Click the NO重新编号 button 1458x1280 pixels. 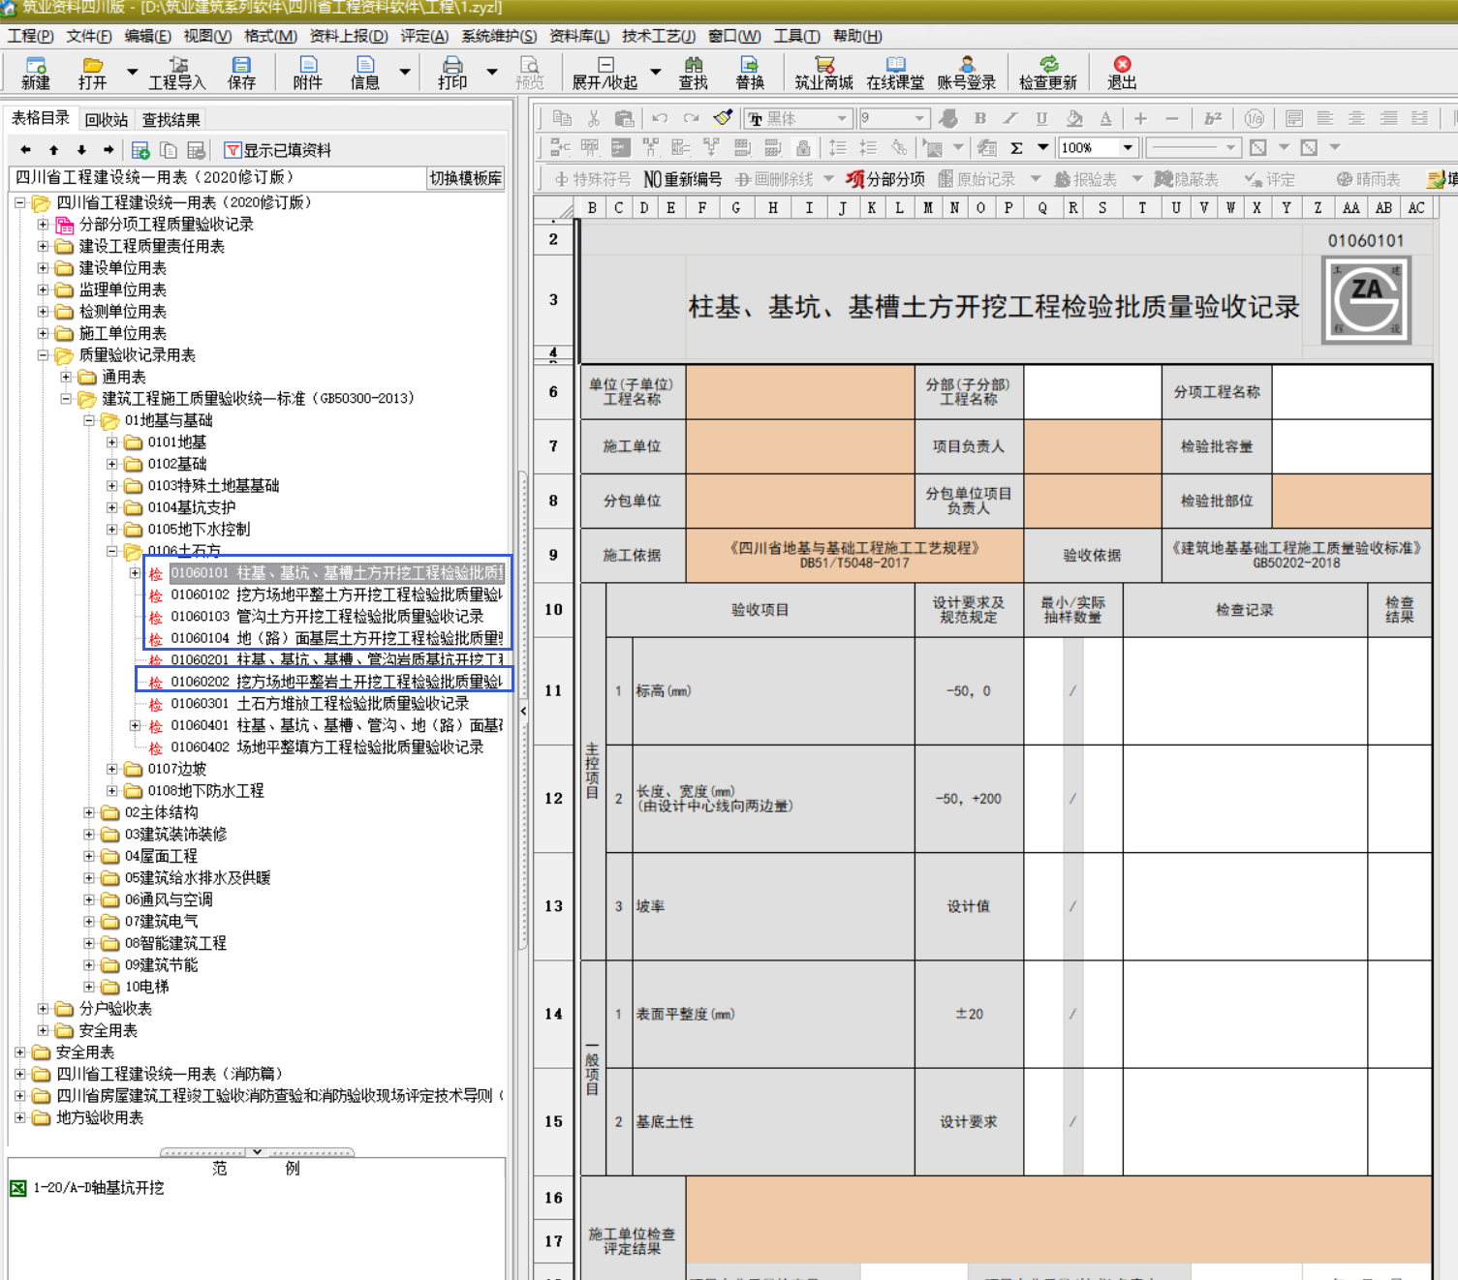tap(683, 179)
